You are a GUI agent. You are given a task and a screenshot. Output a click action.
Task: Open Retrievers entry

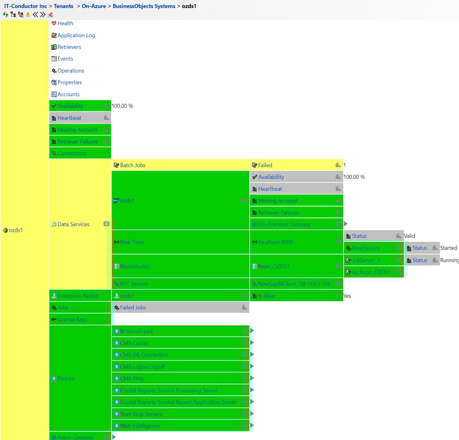pos(69,47)
